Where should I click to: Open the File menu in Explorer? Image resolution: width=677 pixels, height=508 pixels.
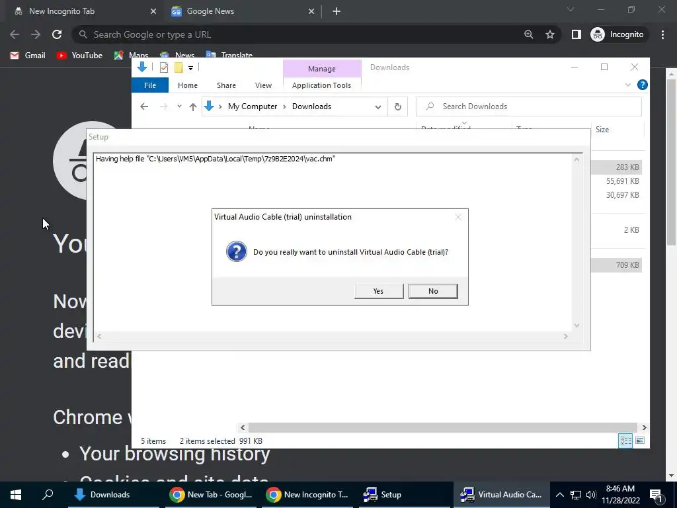(150, 85)
